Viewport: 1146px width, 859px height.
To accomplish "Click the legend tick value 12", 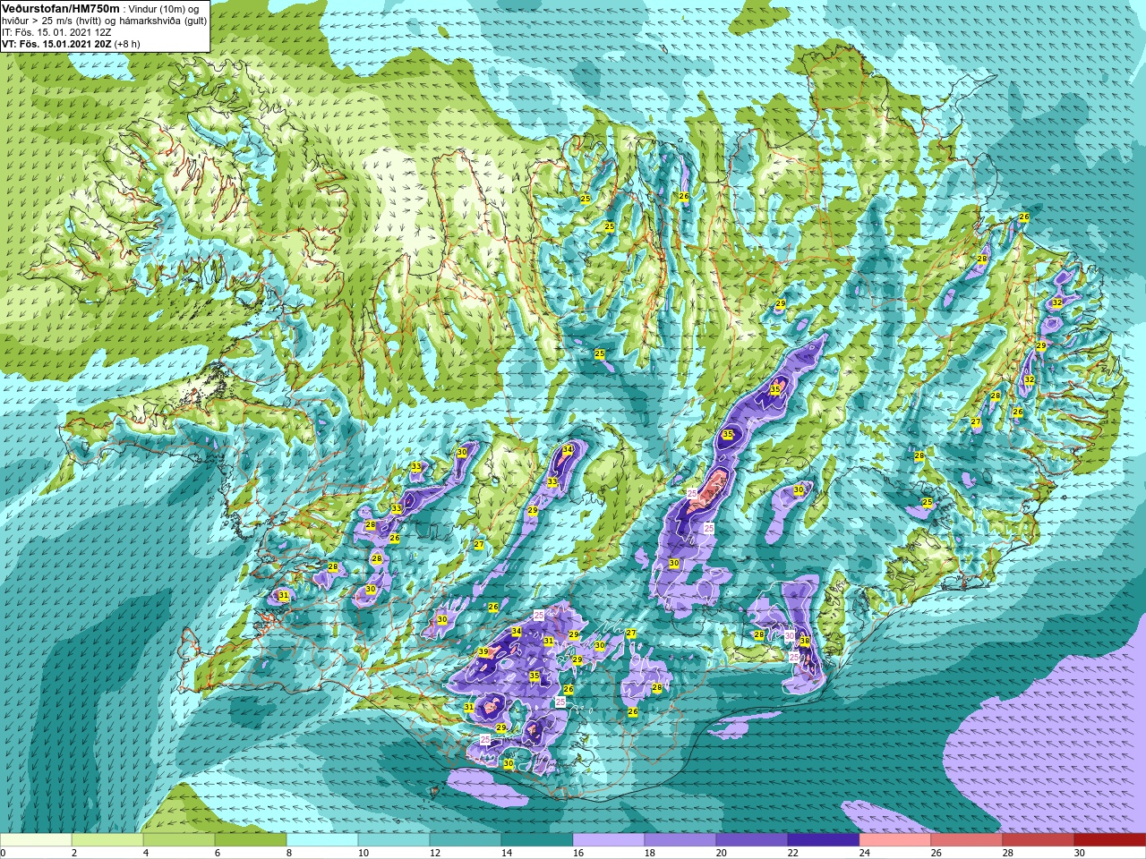I will click(x=434, y=853).
